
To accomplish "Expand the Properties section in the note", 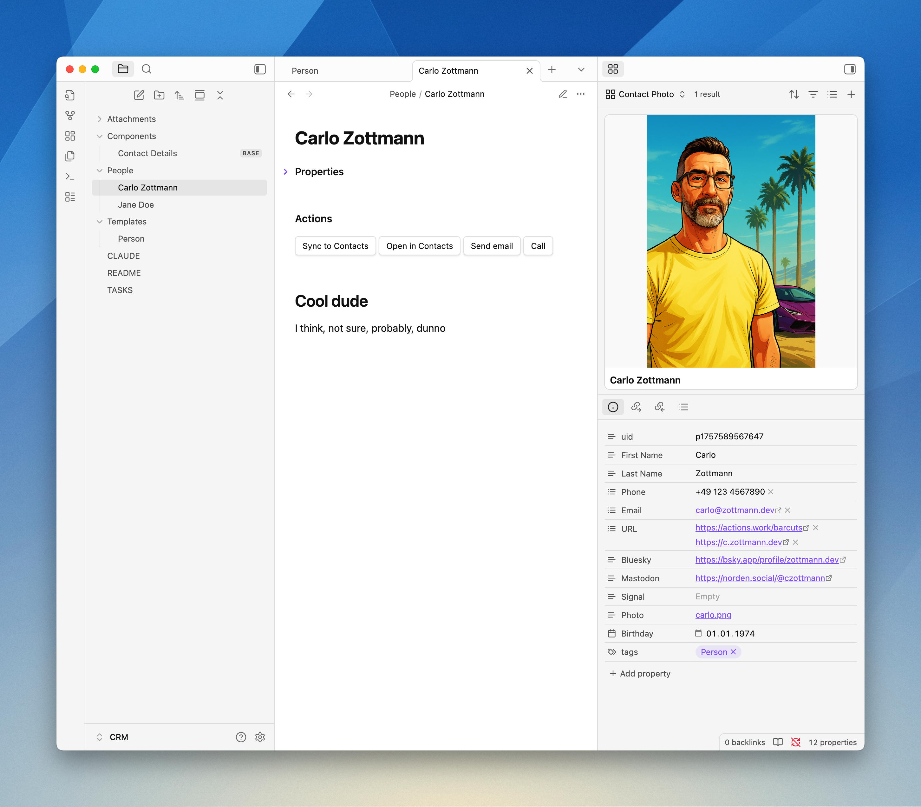I will pos(286,171).
